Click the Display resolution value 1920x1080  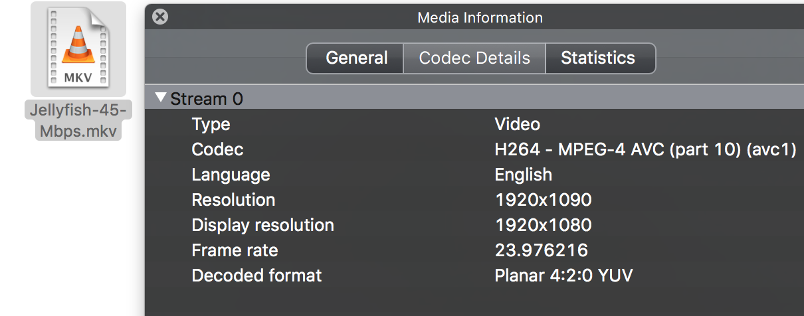[543, 225]
